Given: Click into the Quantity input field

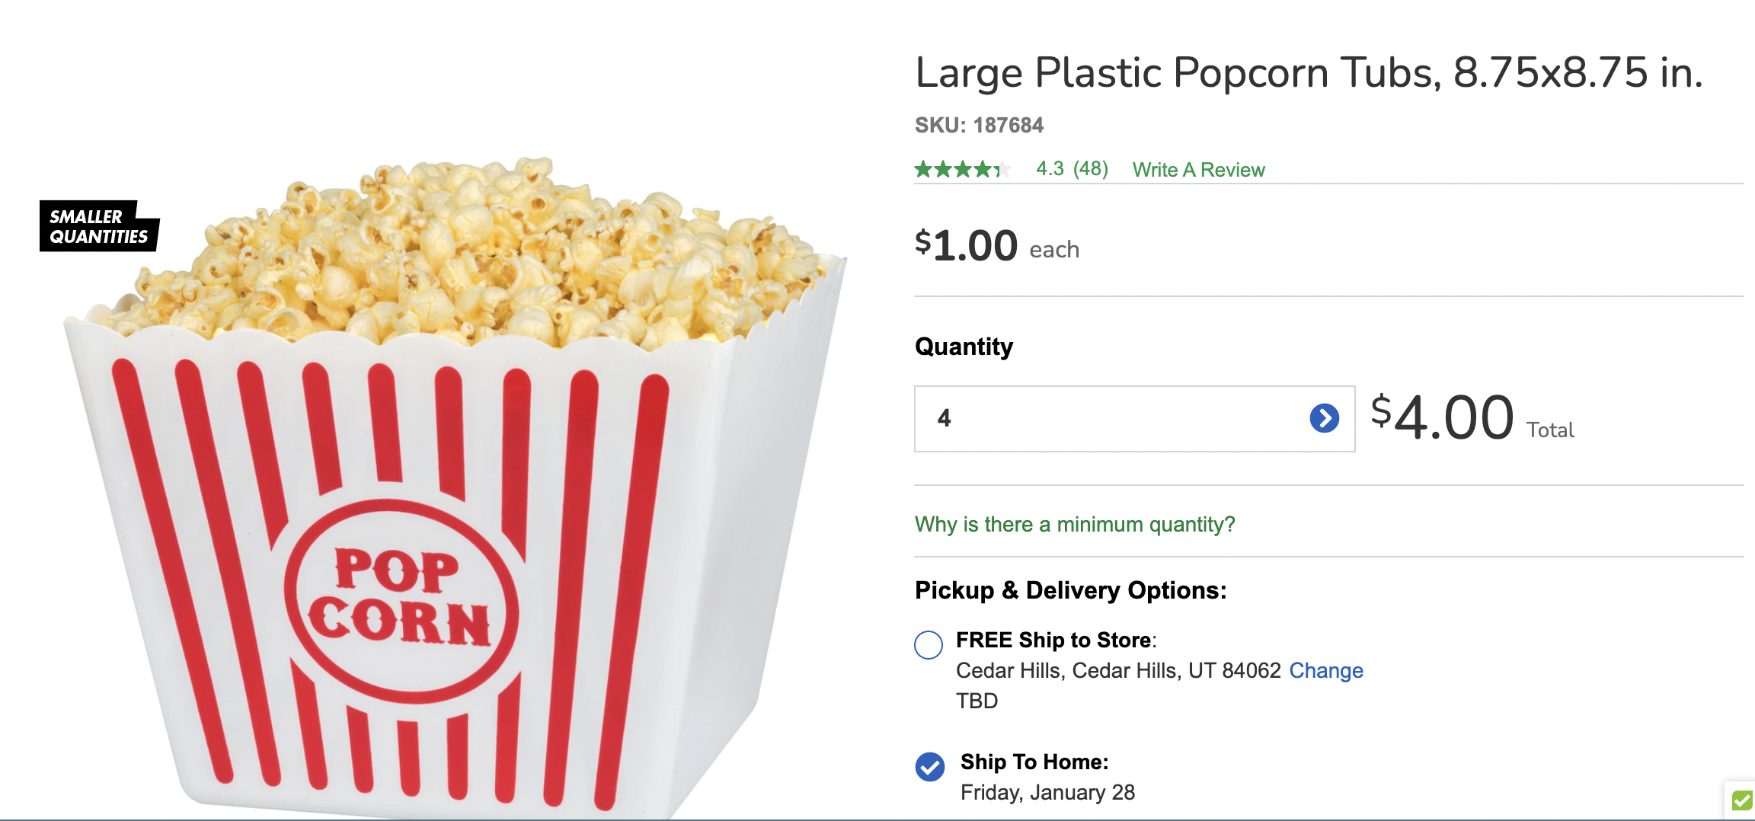Looking at the screenshot, I should point(1134,419).
